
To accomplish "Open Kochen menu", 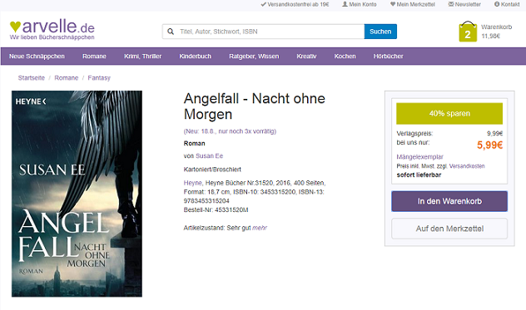I will [x=345, y=57].
